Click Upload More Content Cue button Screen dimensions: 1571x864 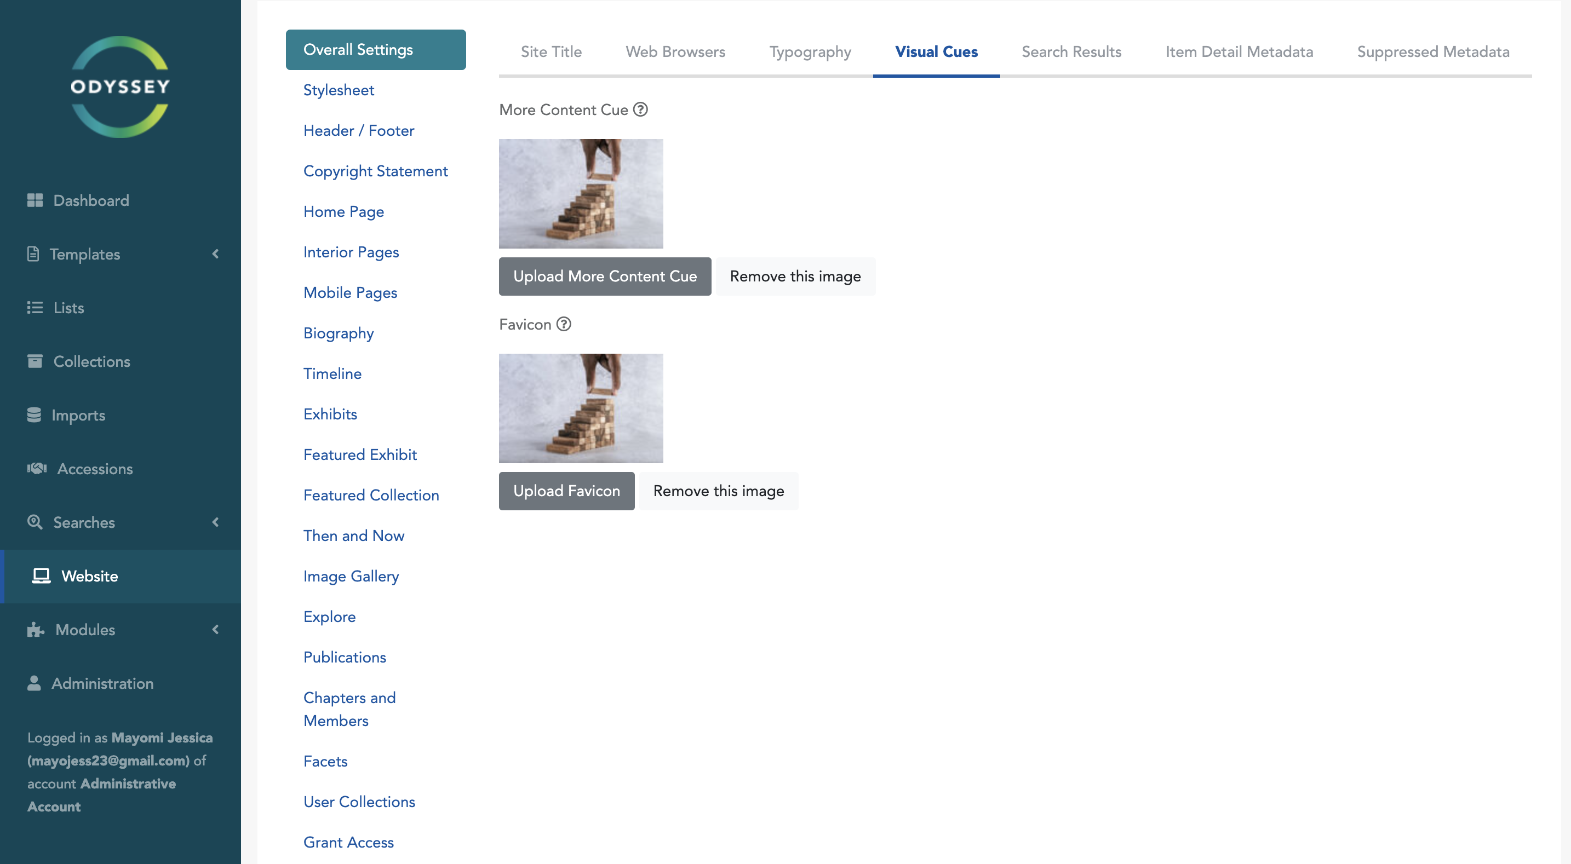[604, 276]
